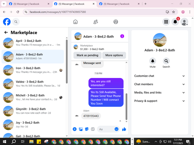Screen dimensions: 194x145
Task: Open the install app icon in address bar
Action: pyautogui.click(x=168, y=12)
